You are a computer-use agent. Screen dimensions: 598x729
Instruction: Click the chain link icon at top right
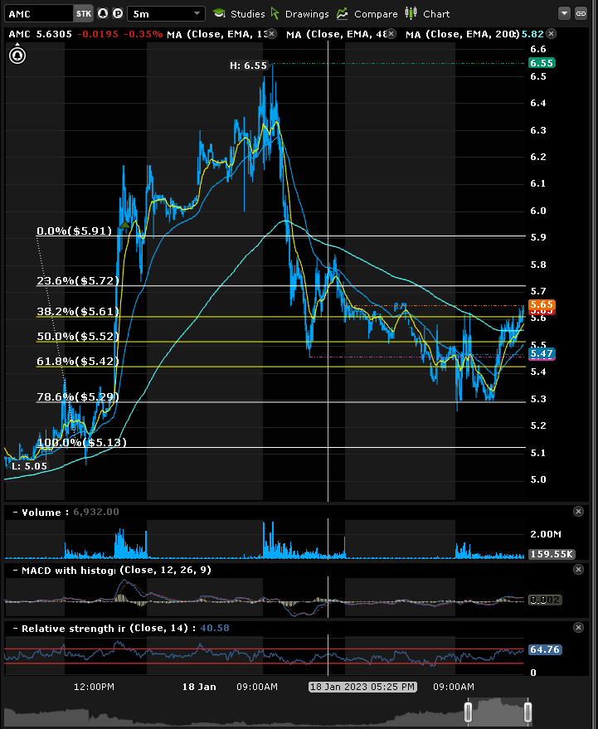(581, 13)
